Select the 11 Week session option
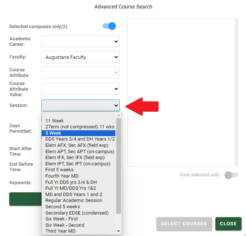This screenshot has width=246, height=236. coord(55,121)
